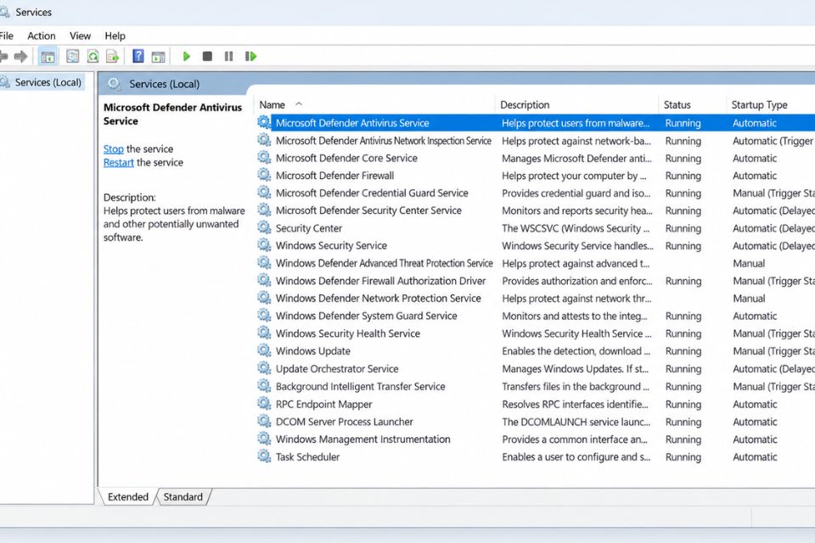The width and height of the screenshot is (815, 543).
Task: Click 'The WSCSVC (Windows Security ...' description
Action: coord(576,228)
